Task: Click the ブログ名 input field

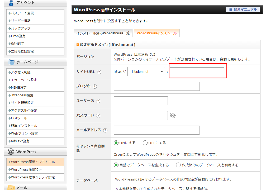Action: click(157, 86)
